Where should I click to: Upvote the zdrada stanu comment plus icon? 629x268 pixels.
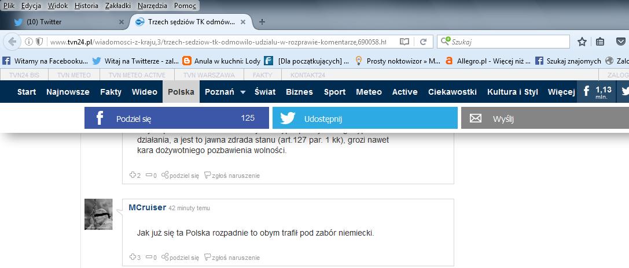pos(133,175)
